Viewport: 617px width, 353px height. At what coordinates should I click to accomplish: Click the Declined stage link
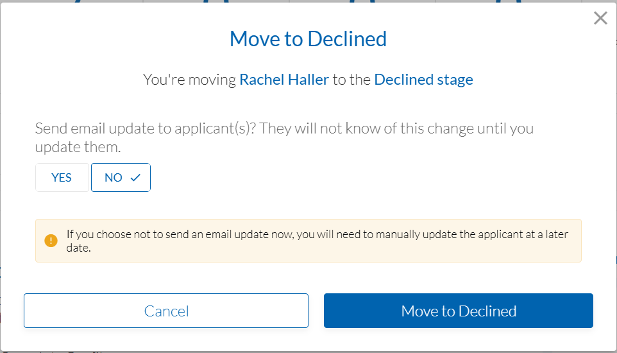(423, 80)
